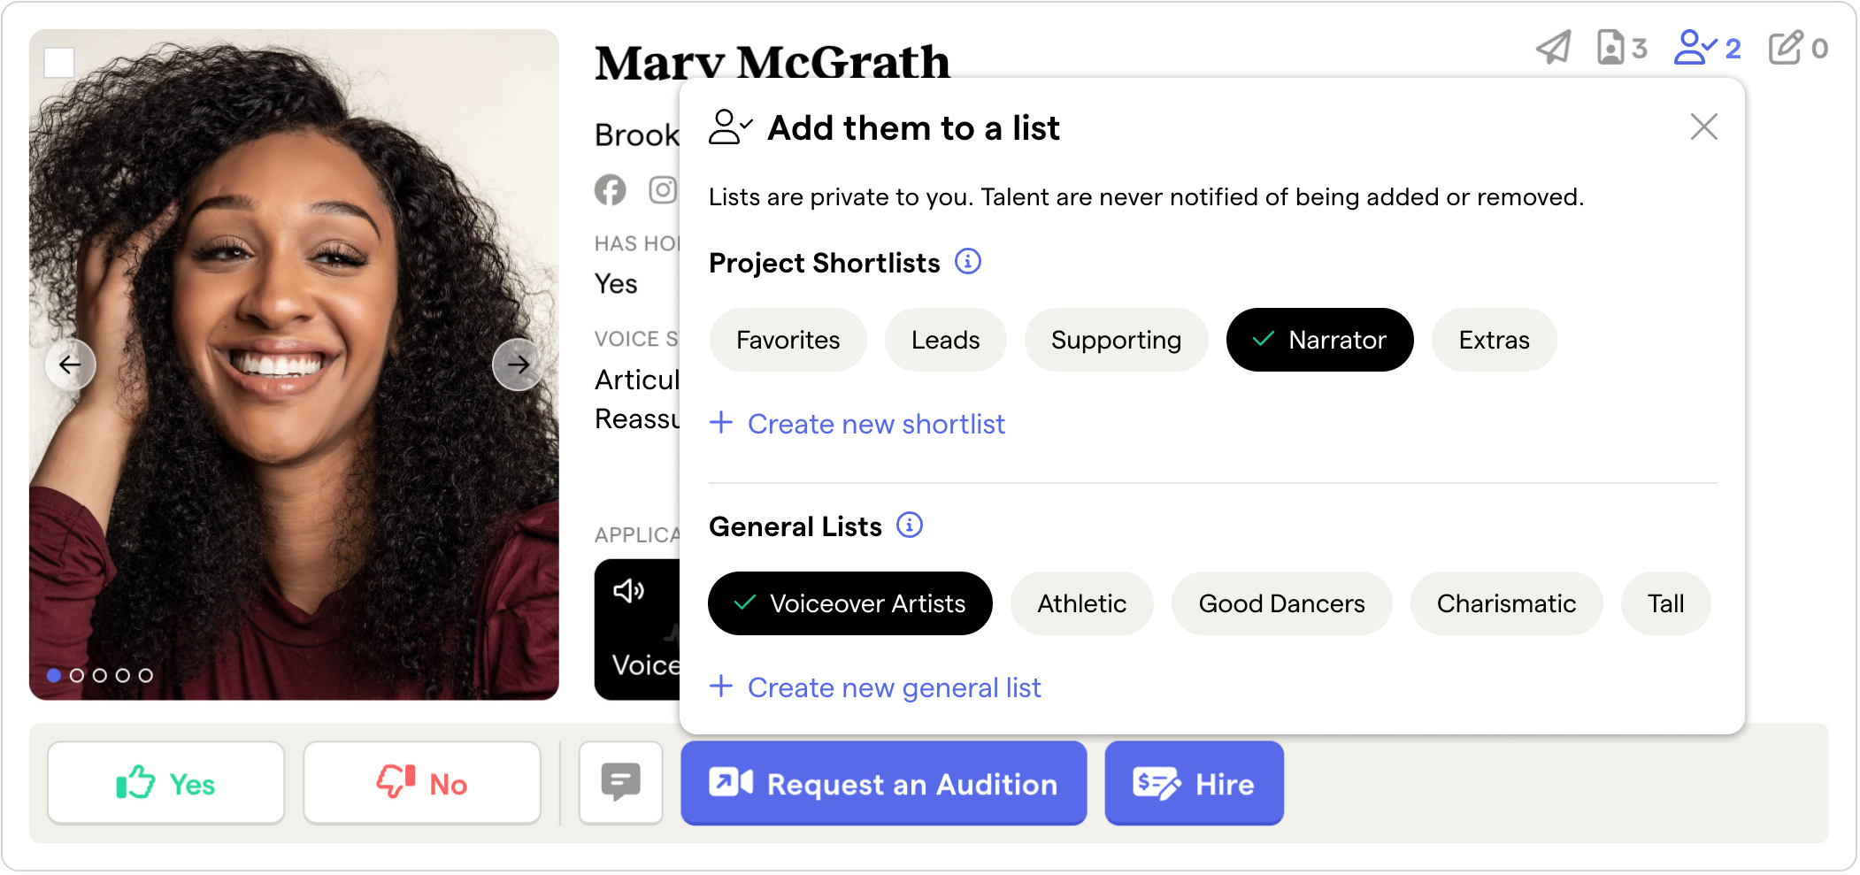Open the lists icon showing 2
Screen dimensions: 1860x875
click(1707, 48)
